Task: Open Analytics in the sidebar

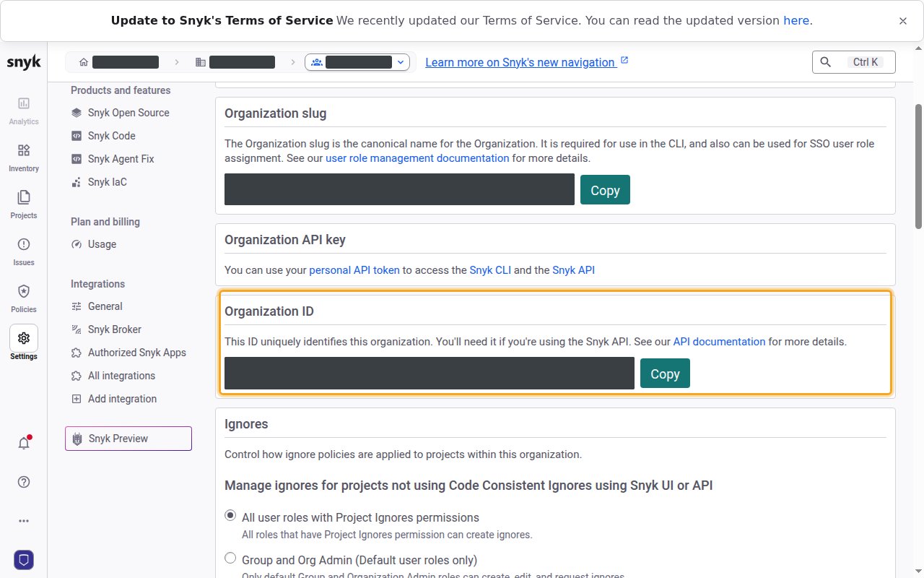Action: coord(24,111)
